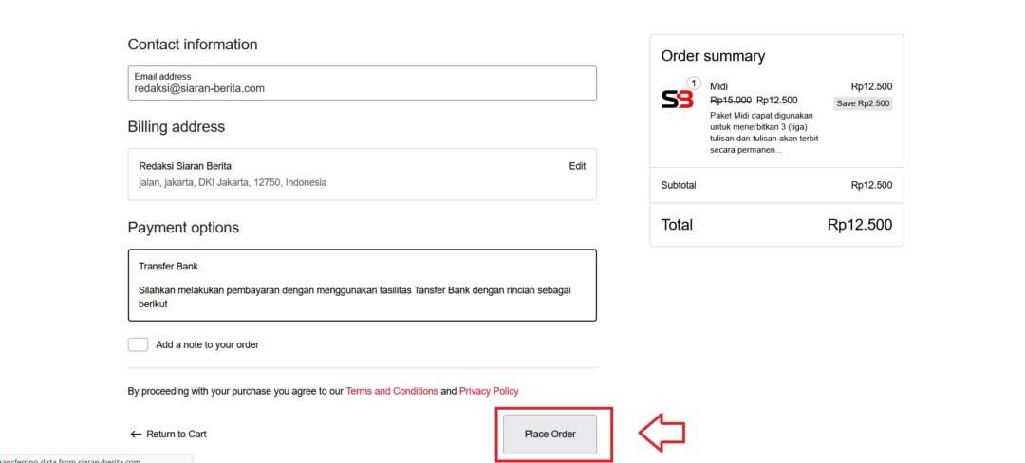This screenshot has width=1025, height=463.
Task: Click the quantity badge on product image
Action: pos(694,83)
